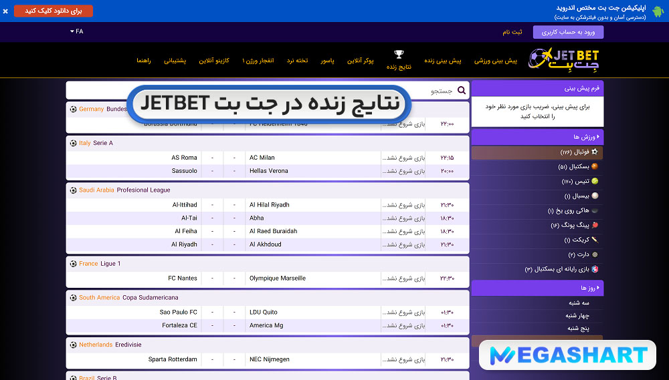Open انفجار ورژن ۱ menu item
Image resolution: width=669 pixels, height=380 pixels.
pos(258,61)
